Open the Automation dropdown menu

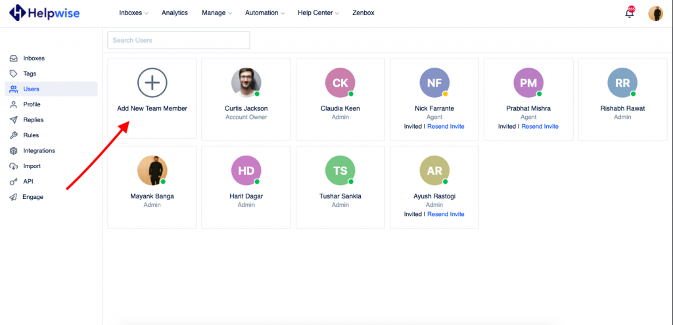264,13
